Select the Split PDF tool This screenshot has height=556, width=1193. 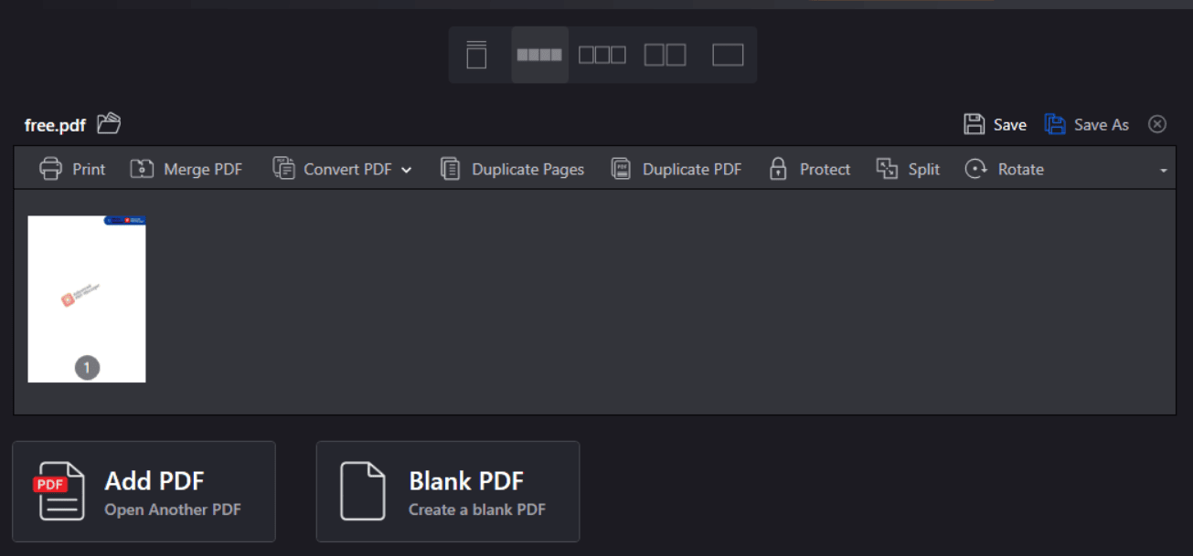click(x=908, y=169)
